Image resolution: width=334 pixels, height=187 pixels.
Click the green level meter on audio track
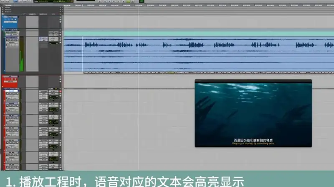(x=22, y=54)
